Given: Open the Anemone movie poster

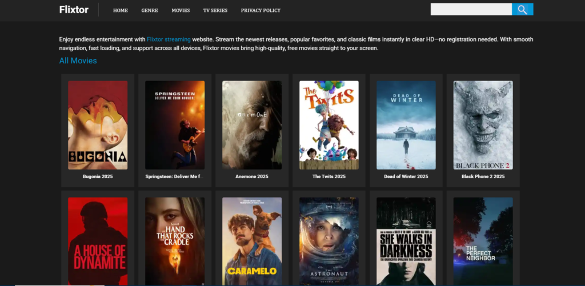Looking at the screenshot, I should tap(252, 125).
